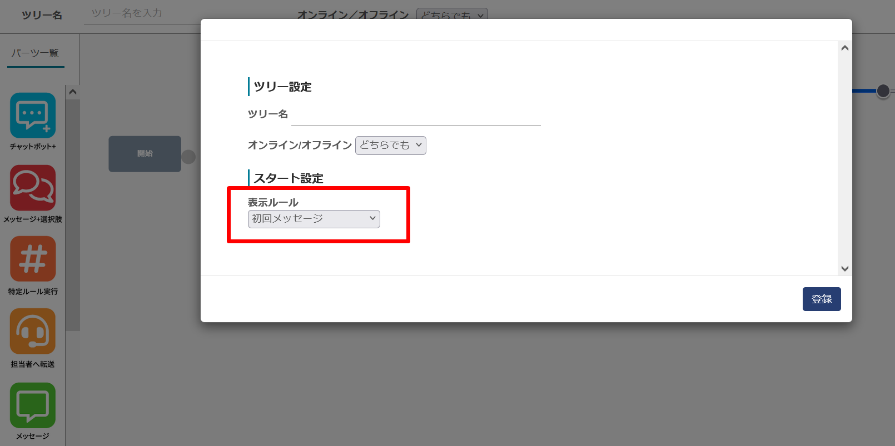Expand the background online/offline dropdown in header
This screenshot has height=446, width=895.
tap(451, 14)
